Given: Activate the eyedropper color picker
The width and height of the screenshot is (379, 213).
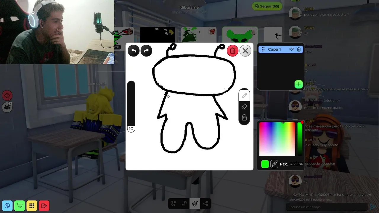Looking at the screenshot, I should pos(274,164).
